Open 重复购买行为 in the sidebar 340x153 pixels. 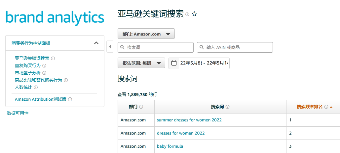(x=28, y=65)
